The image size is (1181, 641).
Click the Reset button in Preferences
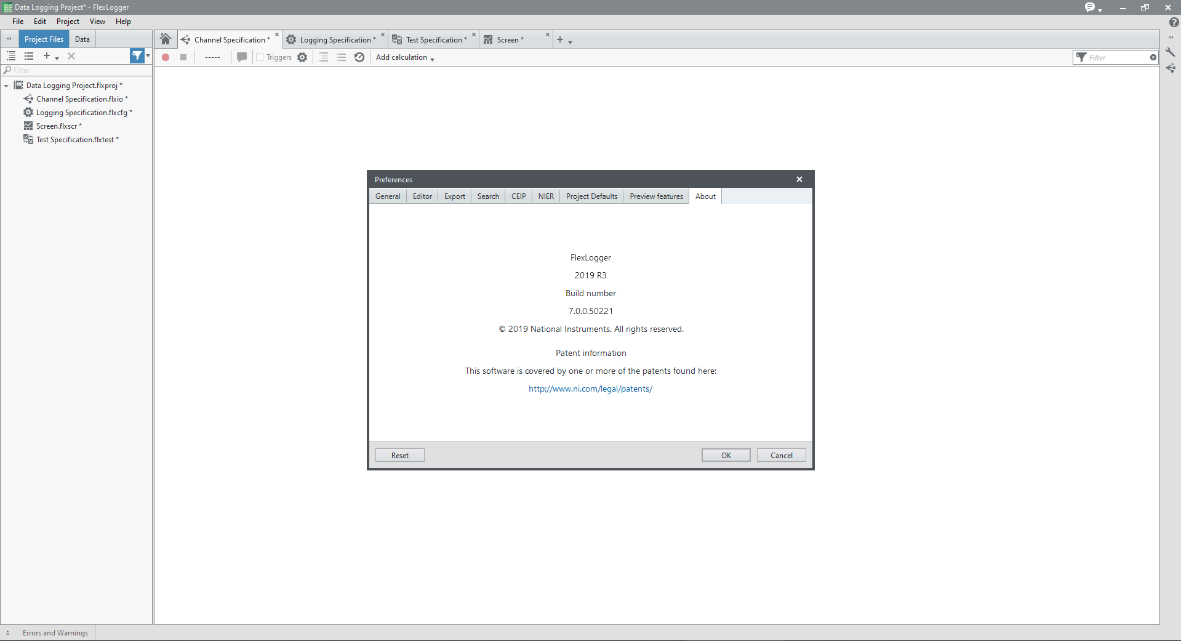click(400, 456)
